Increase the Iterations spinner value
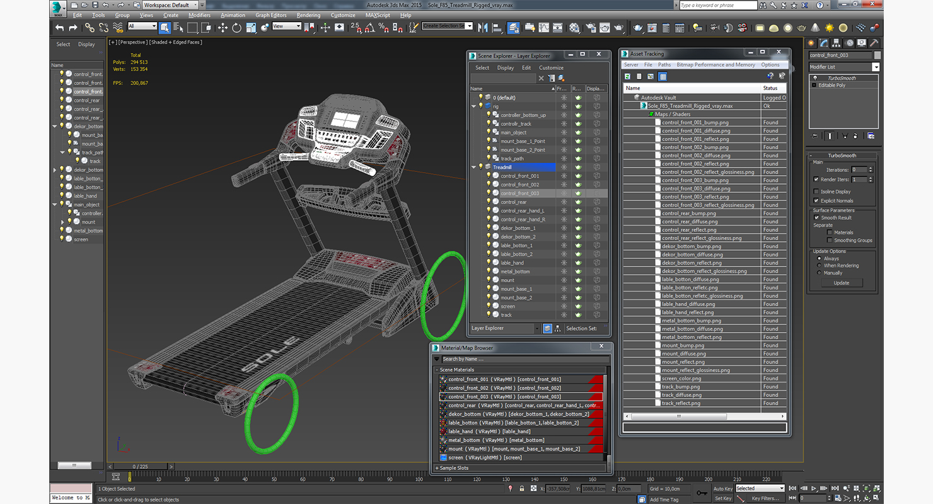 click(x=872, y=168)
